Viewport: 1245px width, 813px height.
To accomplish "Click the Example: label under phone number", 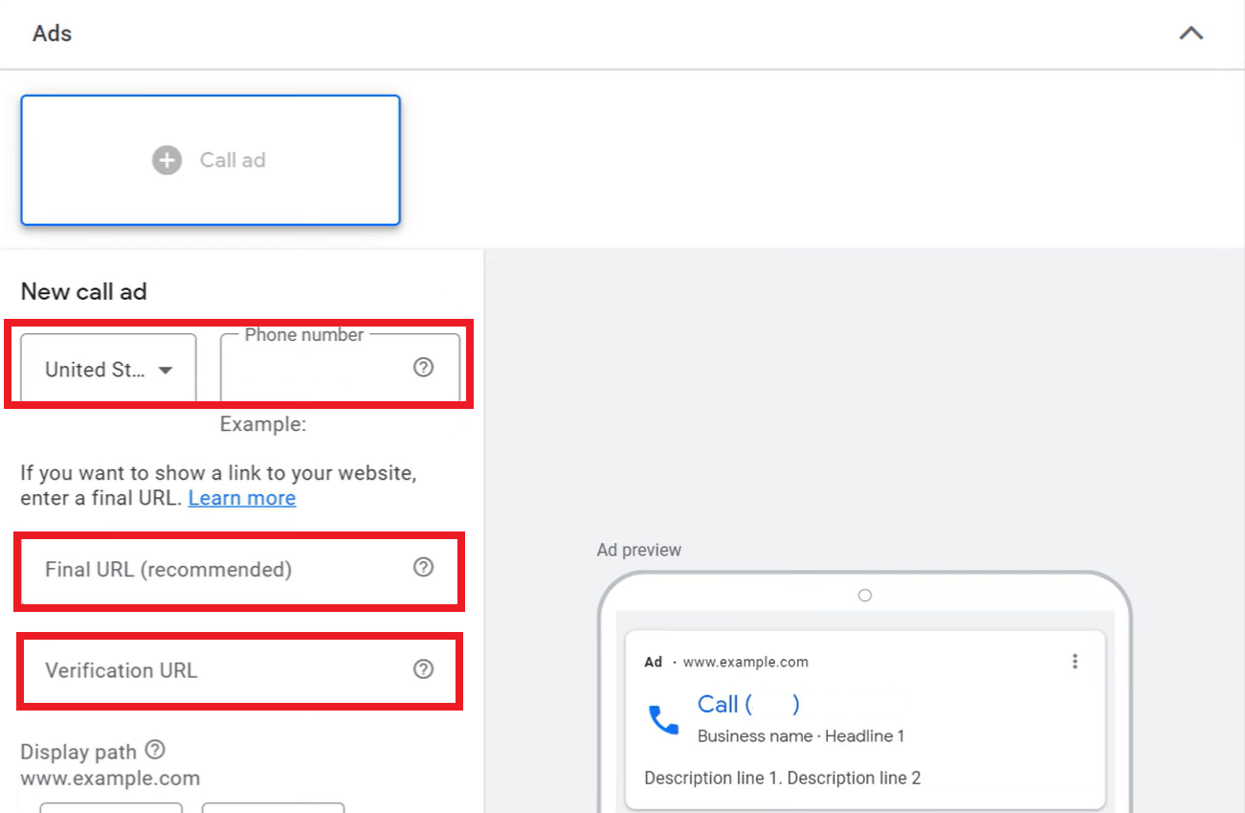I will pos(263,424).
